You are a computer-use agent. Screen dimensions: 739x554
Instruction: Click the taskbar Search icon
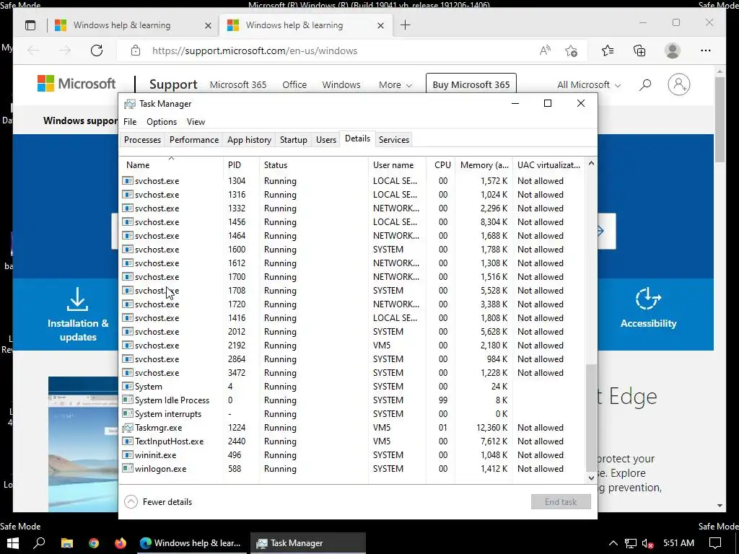(40, 543)
